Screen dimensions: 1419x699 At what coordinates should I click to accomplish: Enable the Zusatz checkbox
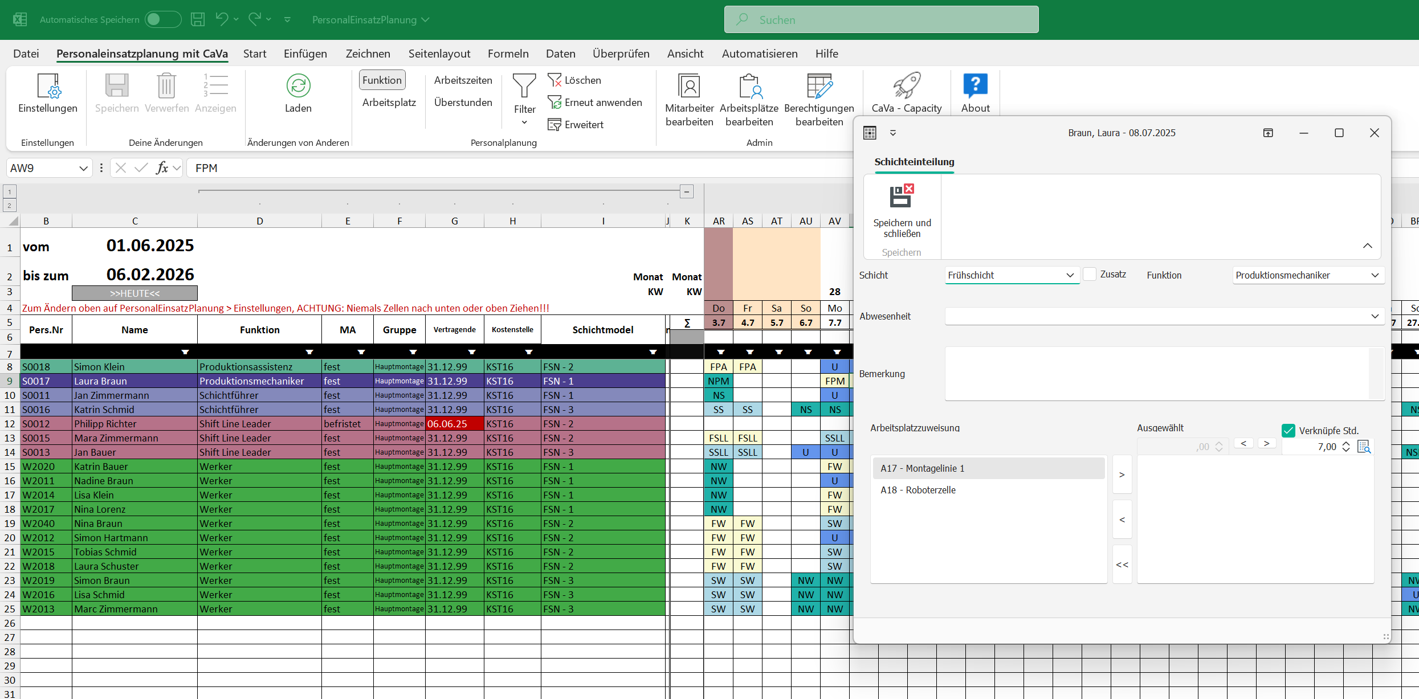[1089, 274]
